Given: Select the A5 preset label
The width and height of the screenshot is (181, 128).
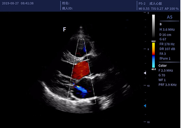Looking at the screenshot, I should pyautogui.click(x=169, y=17).
